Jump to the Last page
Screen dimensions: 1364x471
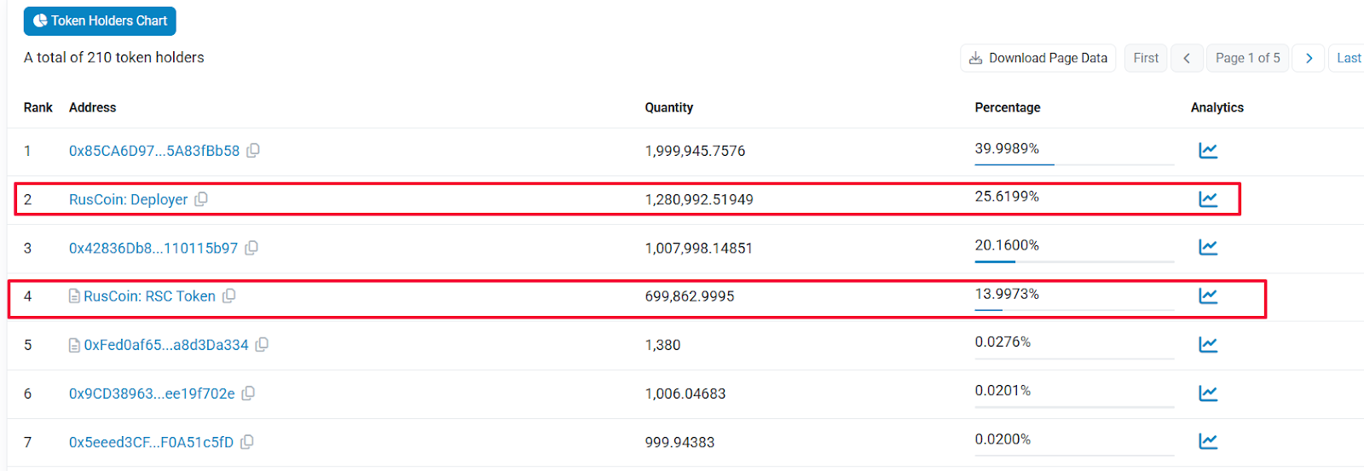coord(1348,58)
